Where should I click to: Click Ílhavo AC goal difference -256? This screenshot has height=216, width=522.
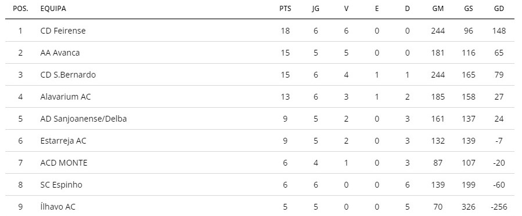click(x=499, y=207)
